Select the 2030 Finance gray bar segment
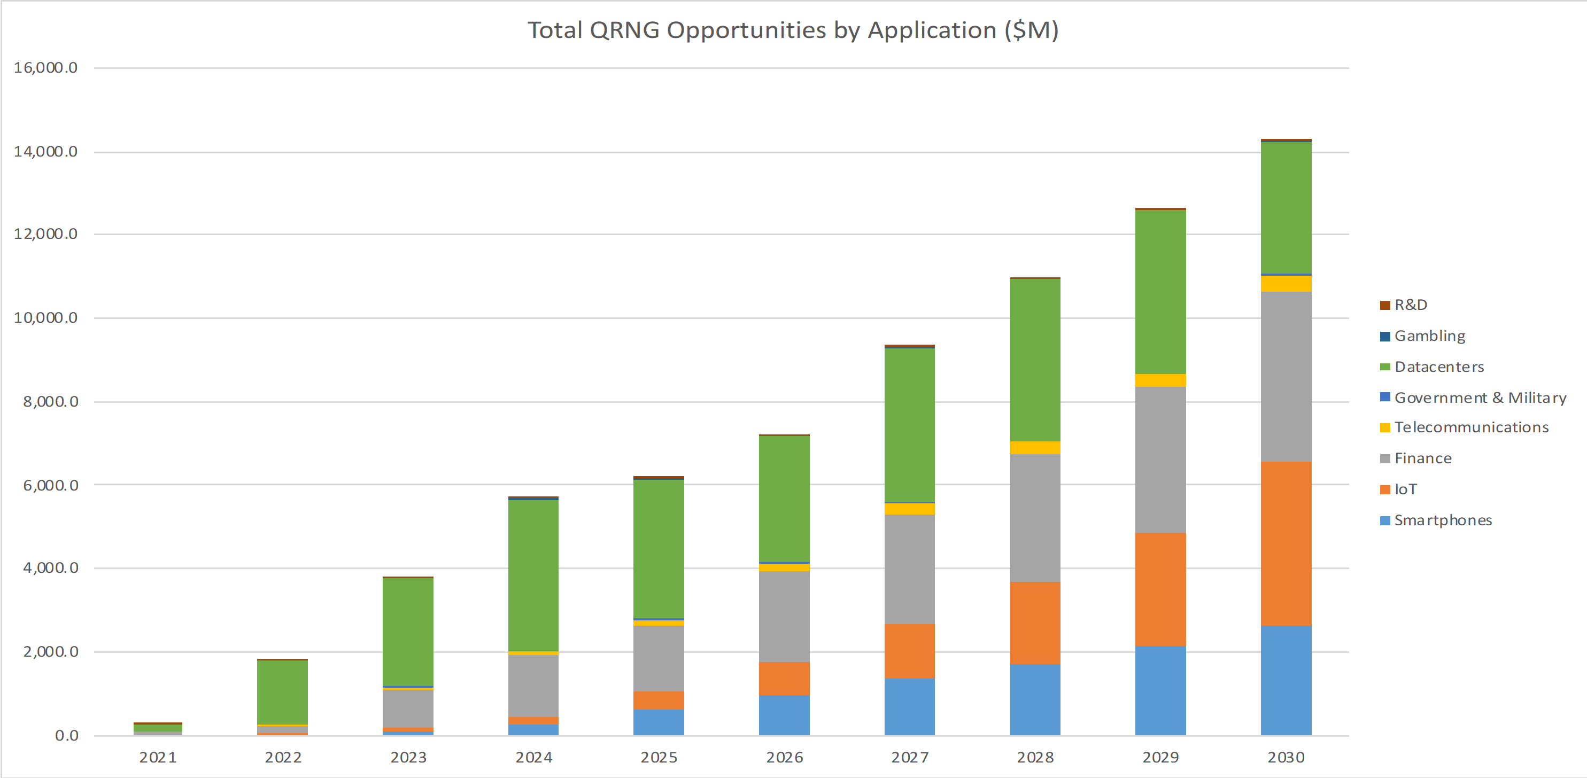 pyautogui.click(x=1286, y=377)
